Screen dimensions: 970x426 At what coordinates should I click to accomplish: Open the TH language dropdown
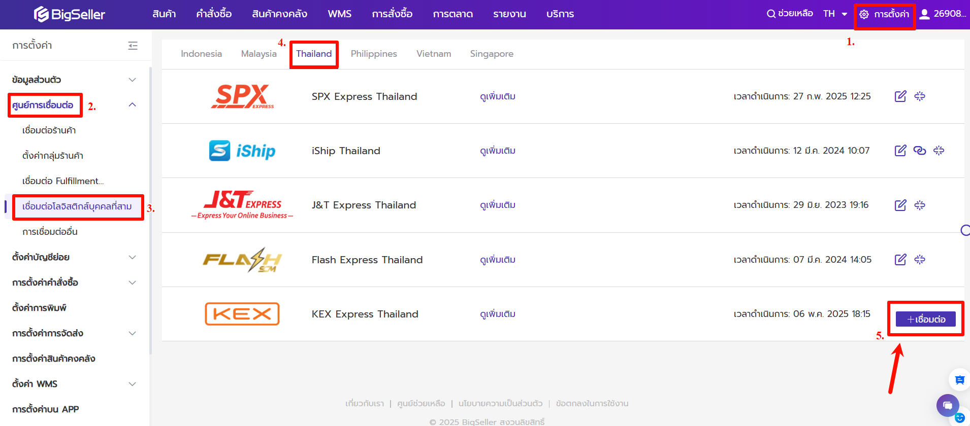click(x=835, y=14)
